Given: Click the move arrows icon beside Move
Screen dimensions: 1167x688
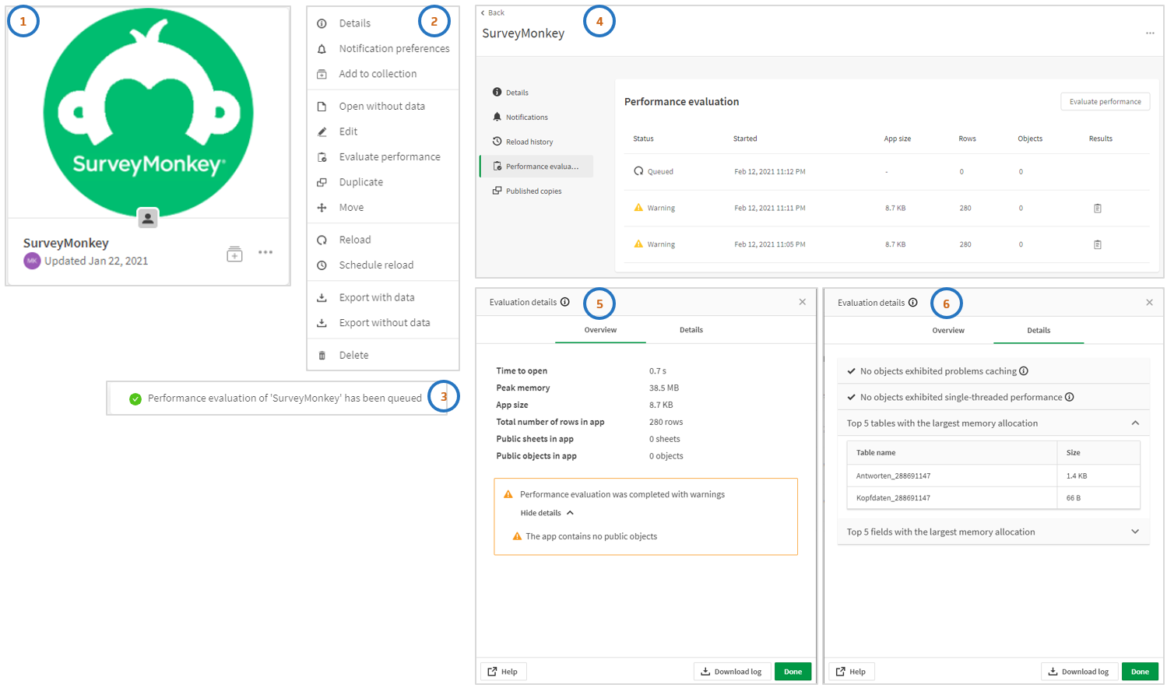Looking at the screenshot, I should point(322,208).
